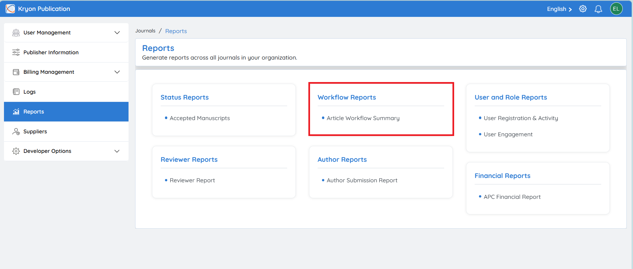Click the Reviewer Reports card heading
Screen dimensions: 633x269
click(x=189, y=159)
